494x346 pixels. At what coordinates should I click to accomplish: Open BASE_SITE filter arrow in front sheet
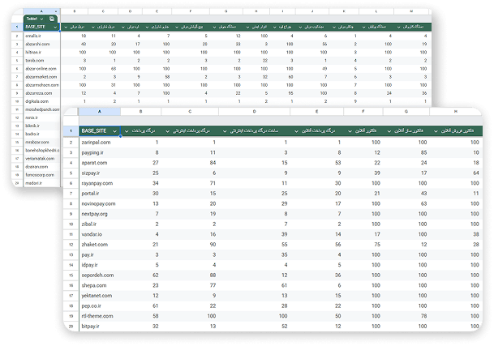pos(114,131)
